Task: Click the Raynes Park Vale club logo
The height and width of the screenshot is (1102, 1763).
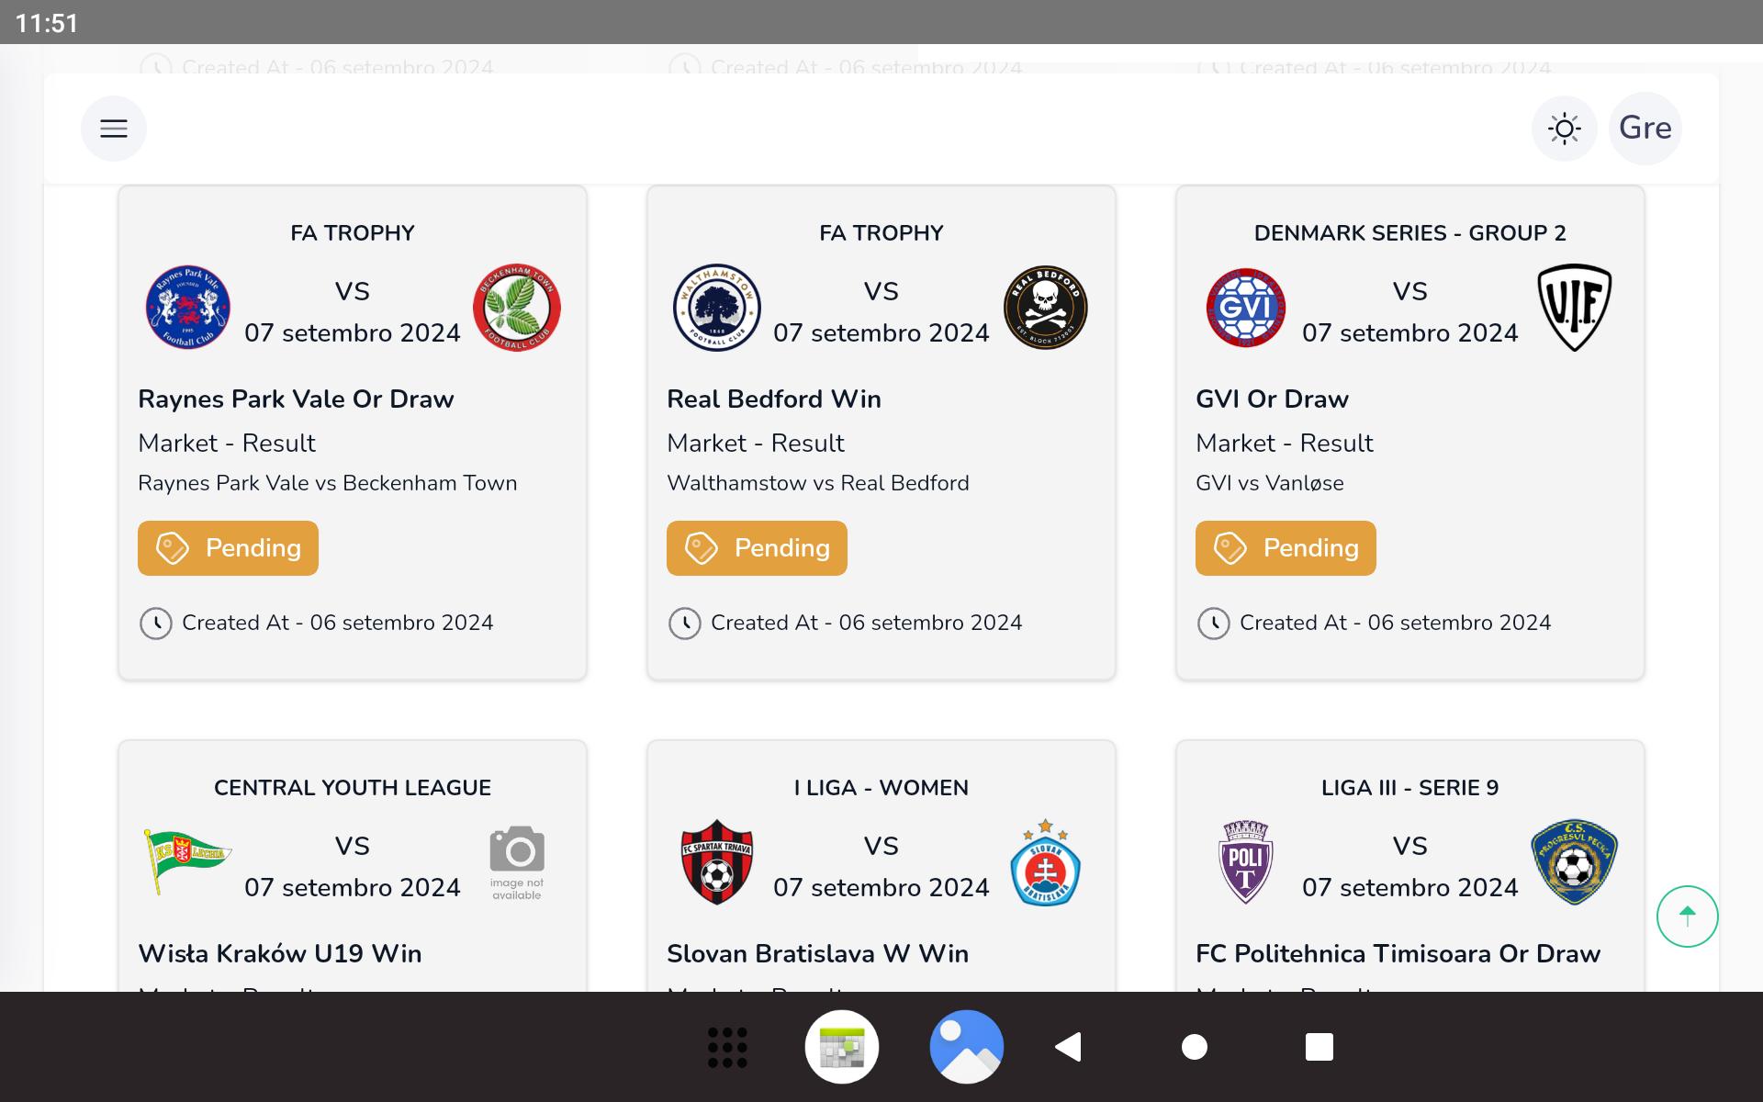Action: (x=188, y=308)
